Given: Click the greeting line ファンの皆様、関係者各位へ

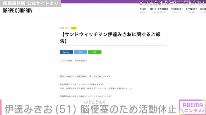Looking at the screenshot, I should point(73,61).
